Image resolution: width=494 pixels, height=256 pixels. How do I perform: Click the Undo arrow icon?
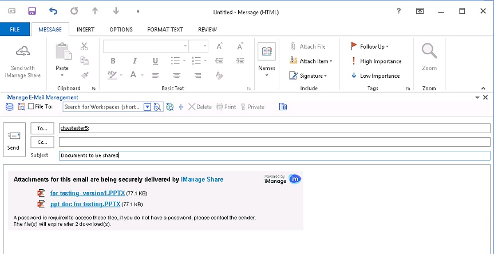pos(53,11)
